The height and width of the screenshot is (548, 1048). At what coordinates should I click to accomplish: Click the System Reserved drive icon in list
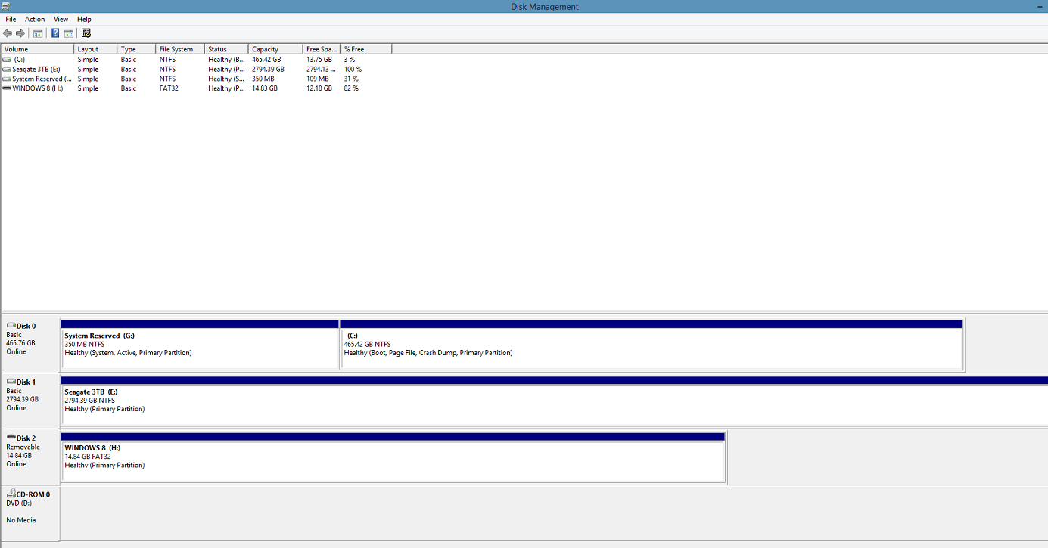click(x=7, y=79)
